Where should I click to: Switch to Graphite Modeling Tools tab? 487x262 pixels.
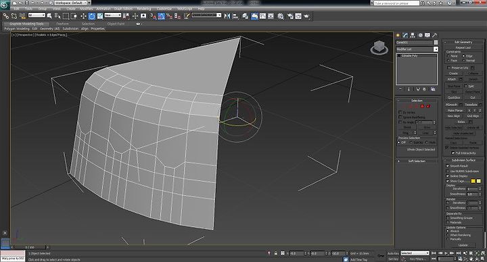point(26,24)
